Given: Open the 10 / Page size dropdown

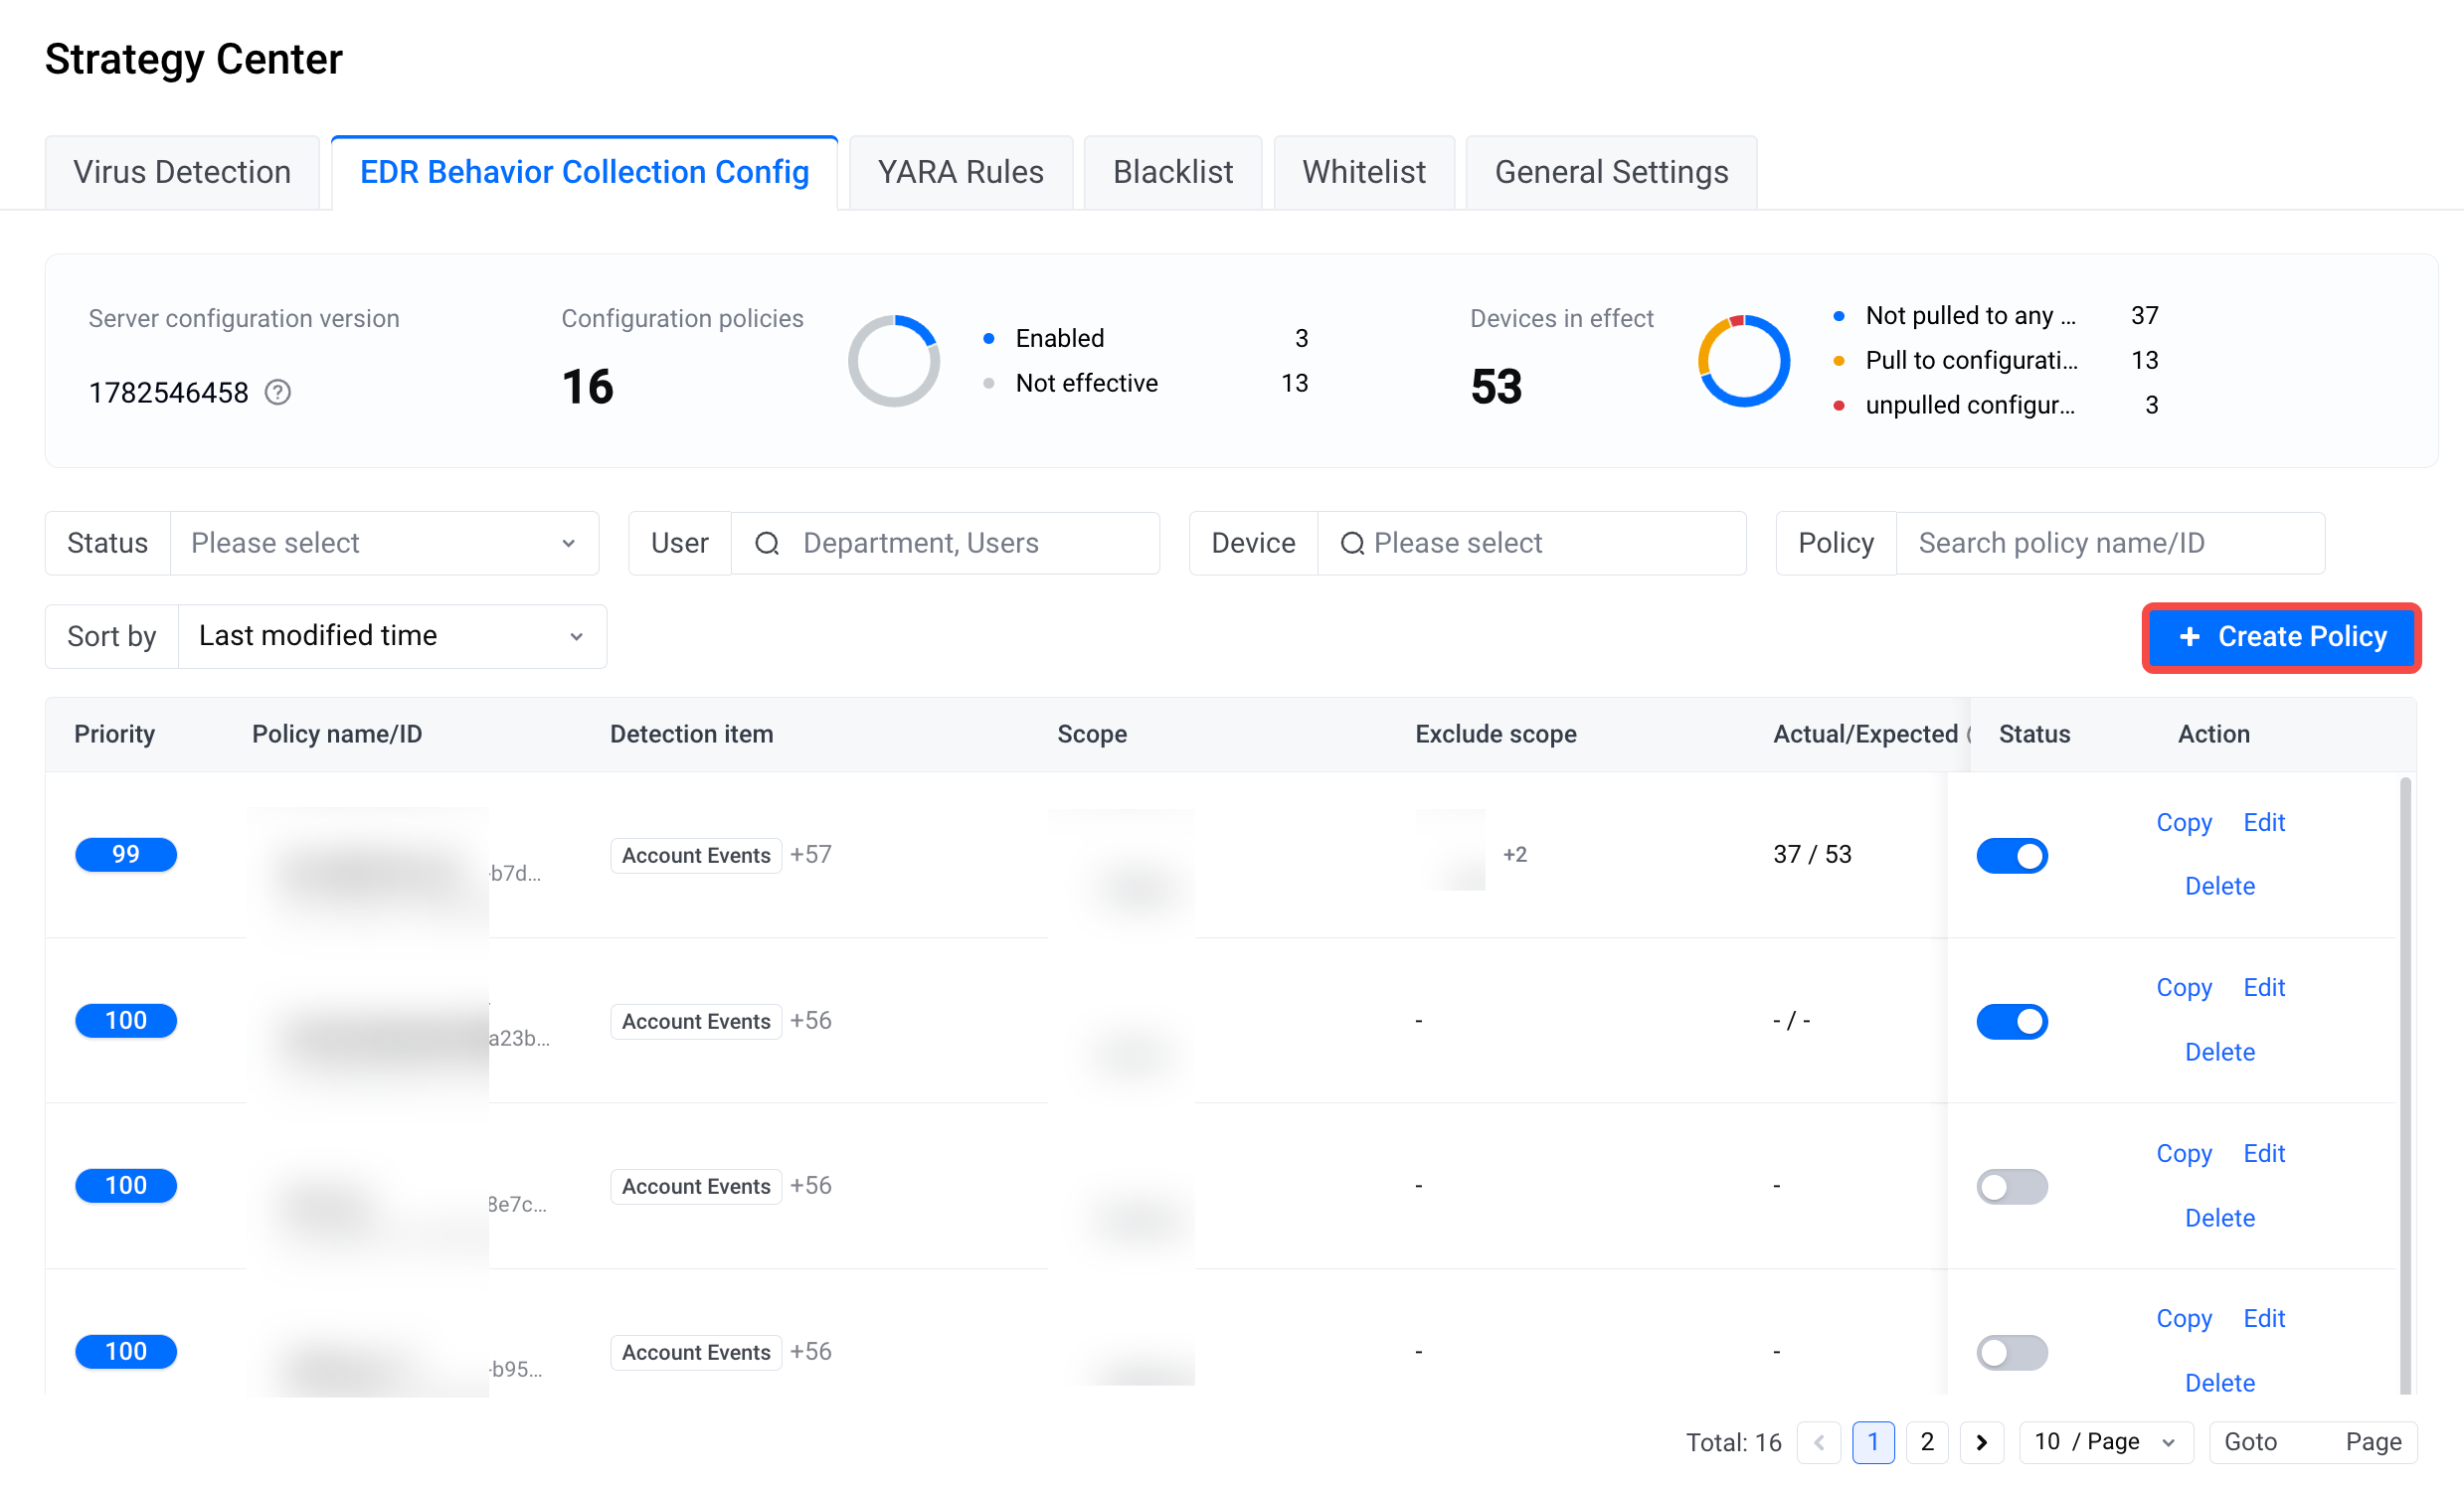Looking at the screenshot, I should [2106, 1442].
